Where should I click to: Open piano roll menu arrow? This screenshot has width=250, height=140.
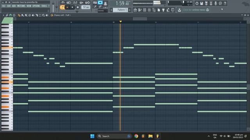pos(4,15)
